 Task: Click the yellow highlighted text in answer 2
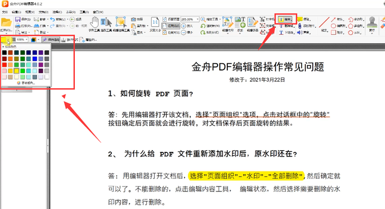[246, 176]
